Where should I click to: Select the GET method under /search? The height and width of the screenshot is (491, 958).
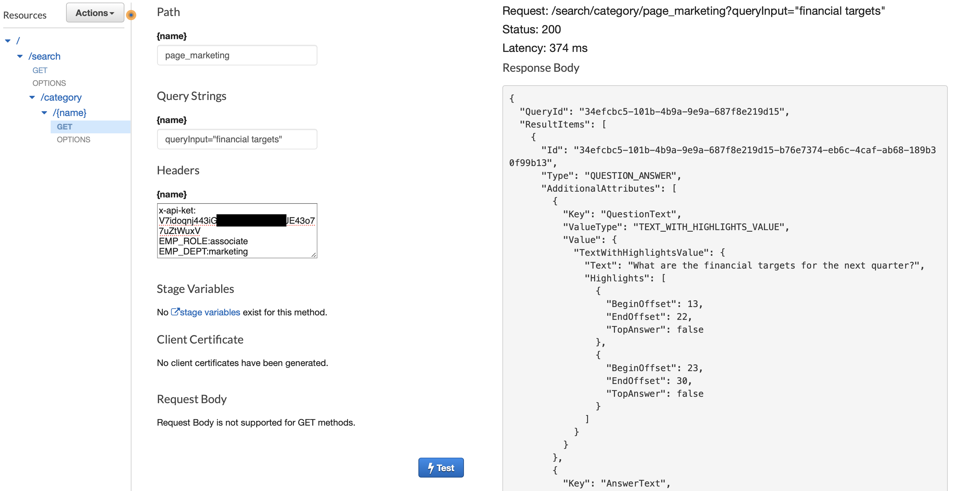click(40, 70)
